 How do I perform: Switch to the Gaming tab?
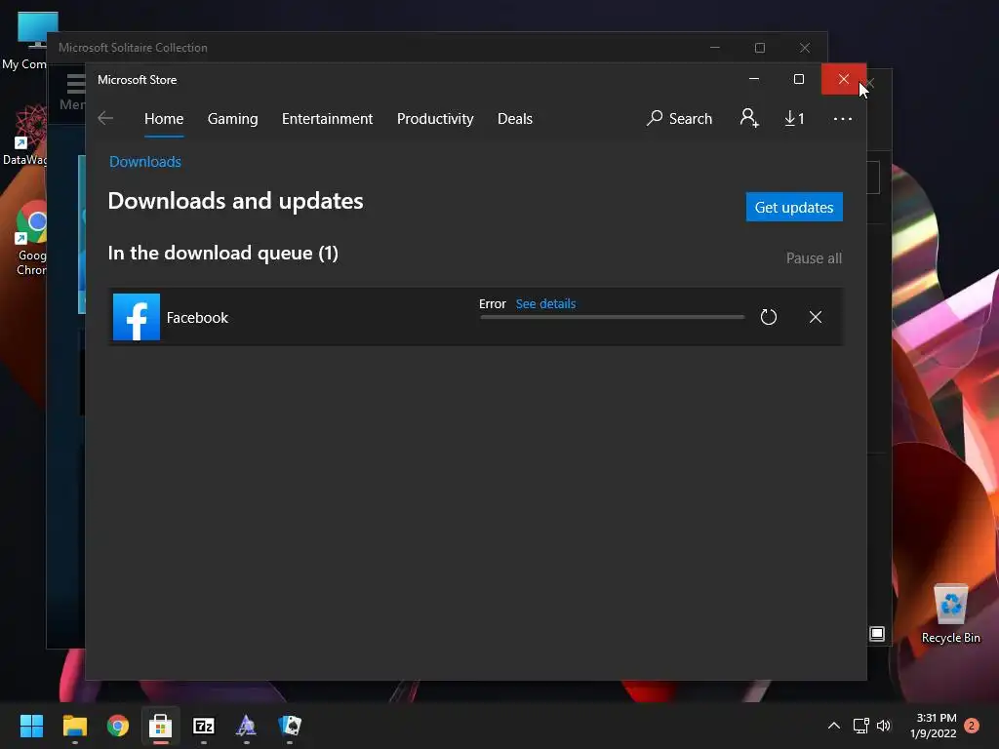[x=232, y=119]
